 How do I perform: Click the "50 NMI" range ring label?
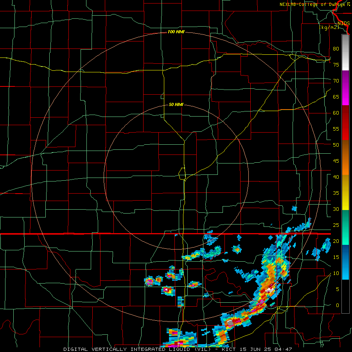(176, 104)
